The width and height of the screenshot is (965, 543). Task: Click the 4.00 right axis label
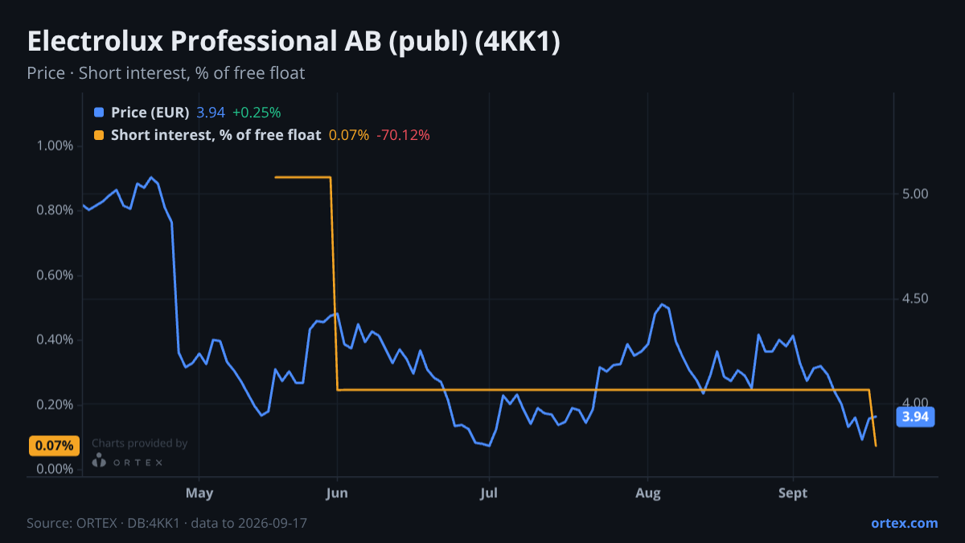[915, 402]
